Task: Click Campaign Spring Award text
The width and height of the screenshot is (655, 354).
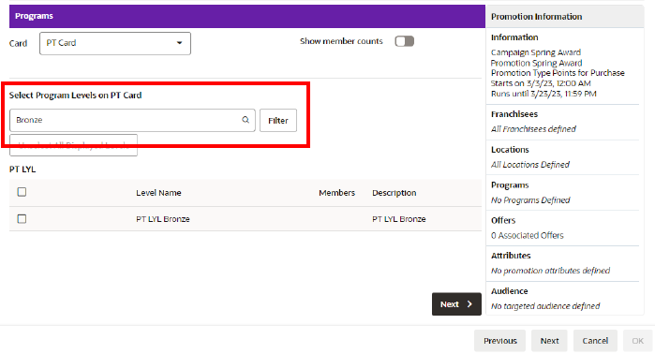Action: (x=536, y=52)
